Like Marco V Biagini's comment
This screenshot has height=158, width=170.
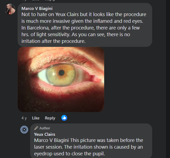click(x=36, y=118)
